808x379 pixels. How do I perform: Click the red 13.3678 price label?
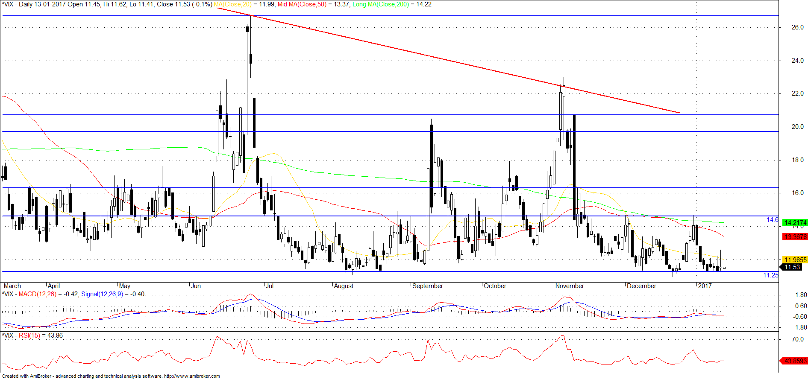[795, 236]
